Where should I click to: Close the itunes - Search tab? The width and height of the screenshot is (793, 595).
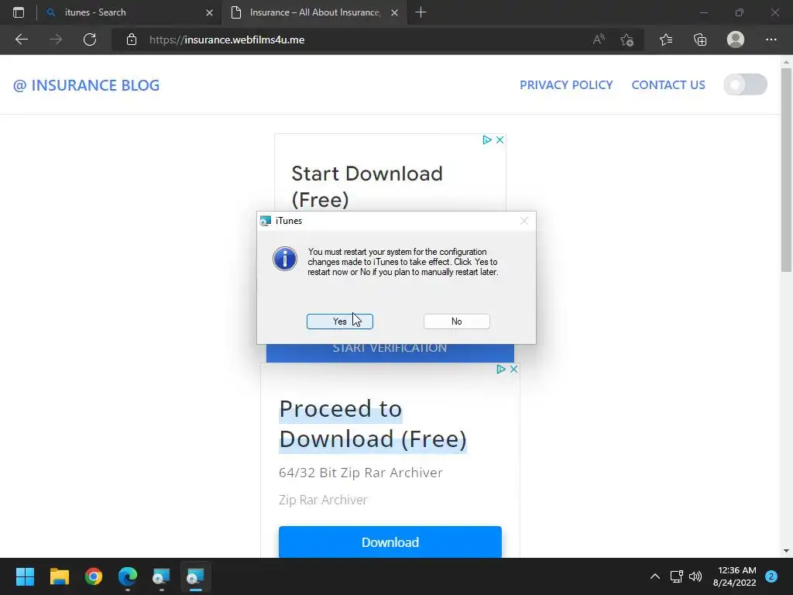[x=209, y=12]
